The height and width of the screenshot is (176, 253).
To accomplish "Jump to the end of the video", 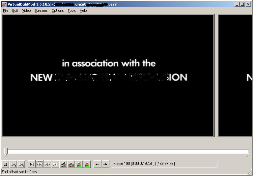I will 55,164.
